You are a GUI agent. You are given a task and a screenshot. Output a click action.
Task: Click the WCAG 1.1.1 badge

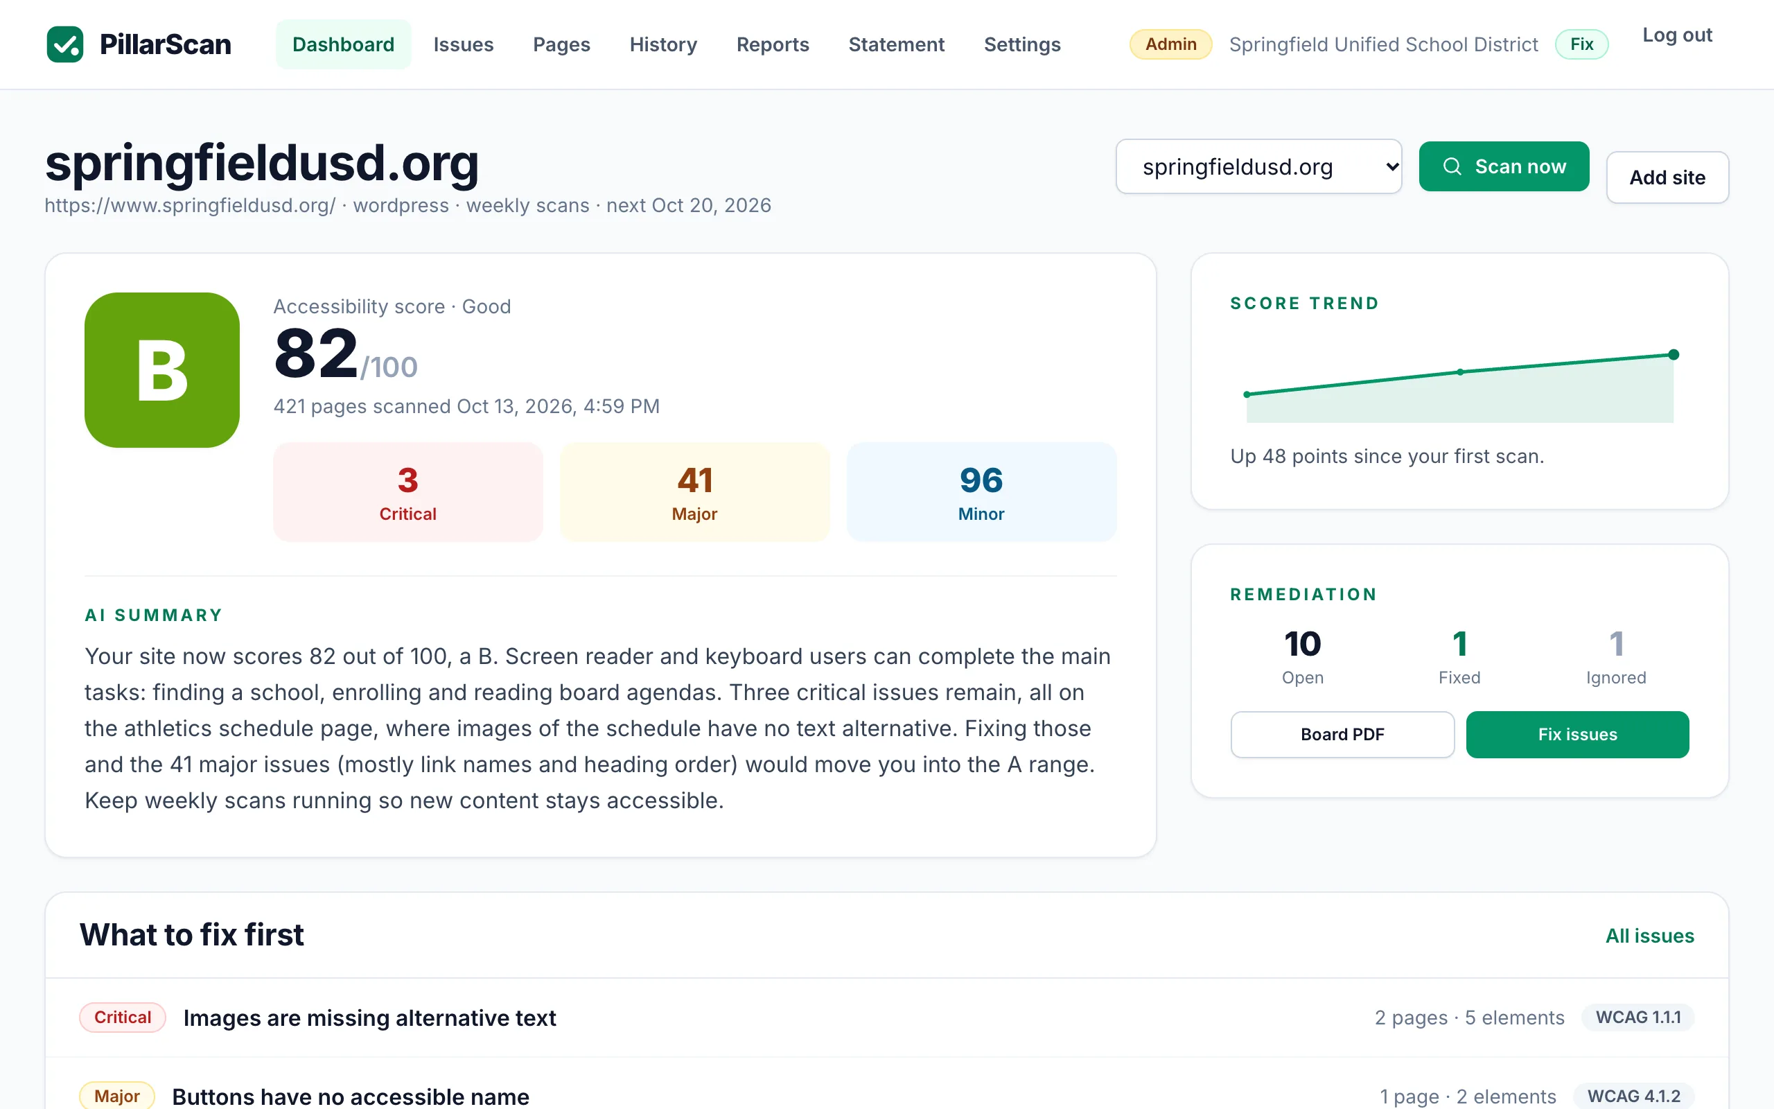coord(1638,1018)
